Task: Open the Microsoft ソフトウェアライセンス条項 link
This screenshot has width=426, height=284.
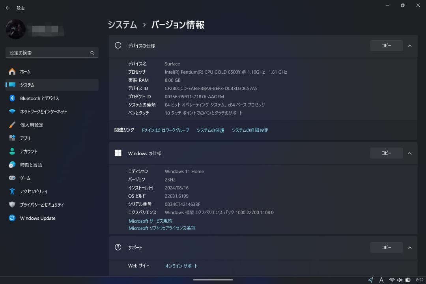Action: (x=162, y=228)
